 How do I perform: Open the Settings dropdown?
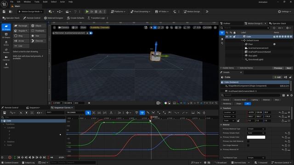(x=285, y=11)
